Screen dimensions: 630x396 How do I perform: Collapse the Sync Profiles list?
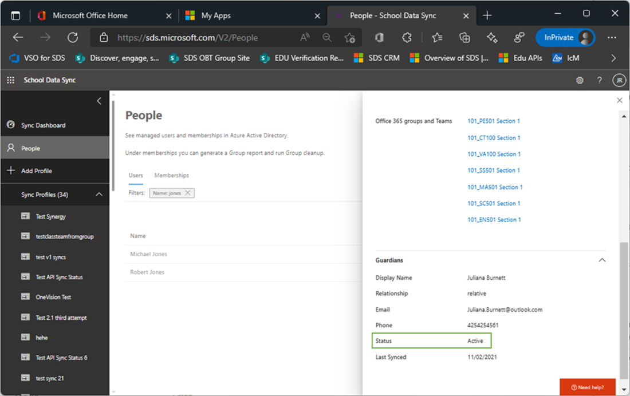tap(99, 195)
